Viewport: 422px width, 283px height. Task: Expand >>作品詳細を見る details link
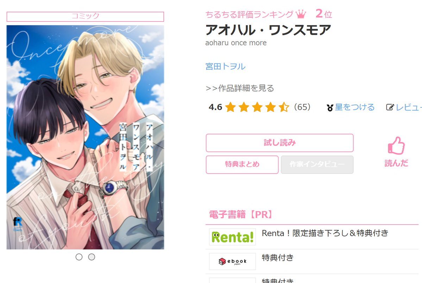[240, 88]
